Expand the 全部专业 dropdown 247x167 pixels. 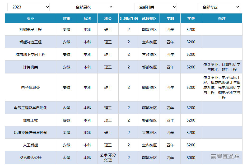click(x=218, y=7)
